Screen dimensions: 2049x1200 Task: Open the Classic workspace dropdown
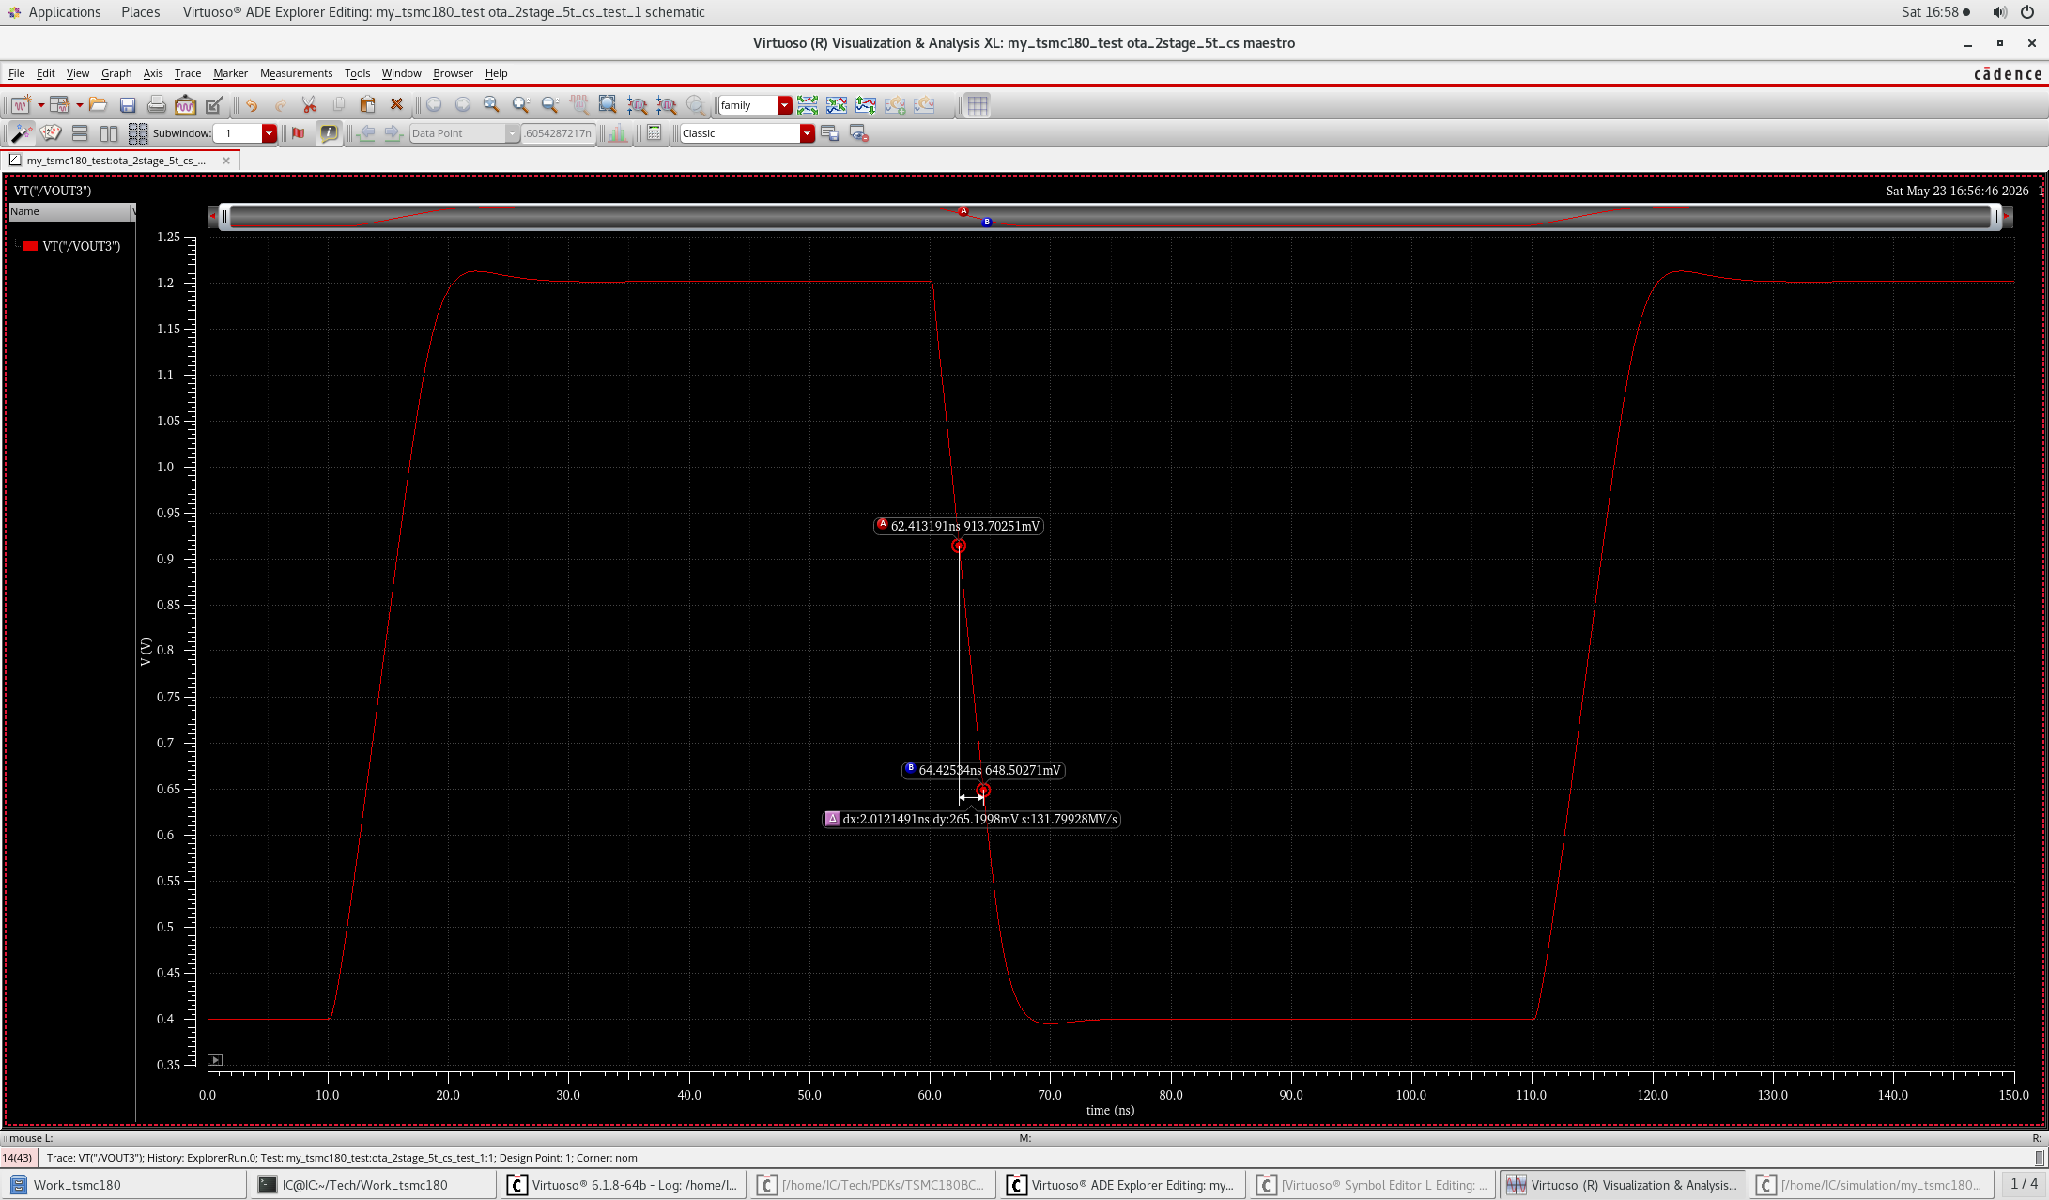tap(807, 133)
